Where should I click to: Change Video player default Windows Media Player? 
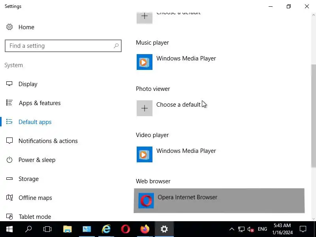(186, 151)
